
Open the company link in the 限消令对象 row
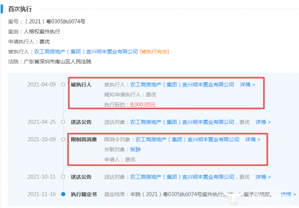[x=188, y=139]
